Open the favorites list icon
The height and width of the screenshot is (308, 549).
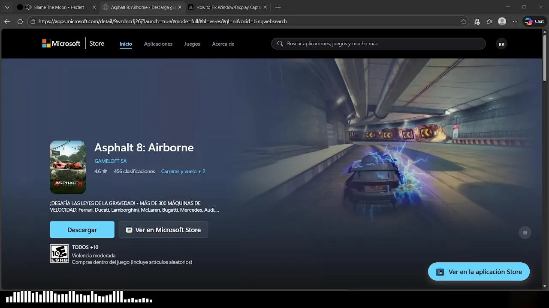pyautogui.click(x=489, y=21)
